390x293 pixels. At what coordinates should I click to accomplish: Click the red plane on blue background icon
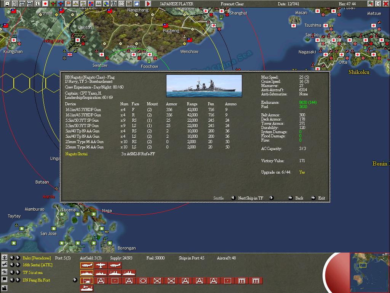61,3
